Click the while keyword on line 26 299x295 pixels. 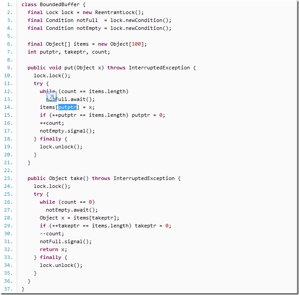click(47, 202)
